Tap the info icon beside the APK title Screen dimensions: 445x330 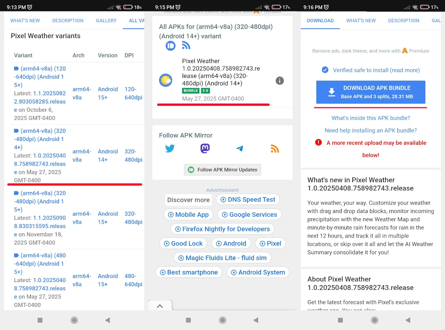click(280, 81)
